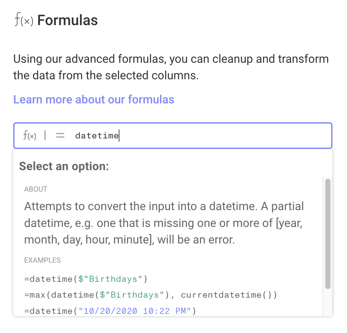
Task: Click scrollbar track below the thumb
Action: click(x=328, y=302)
